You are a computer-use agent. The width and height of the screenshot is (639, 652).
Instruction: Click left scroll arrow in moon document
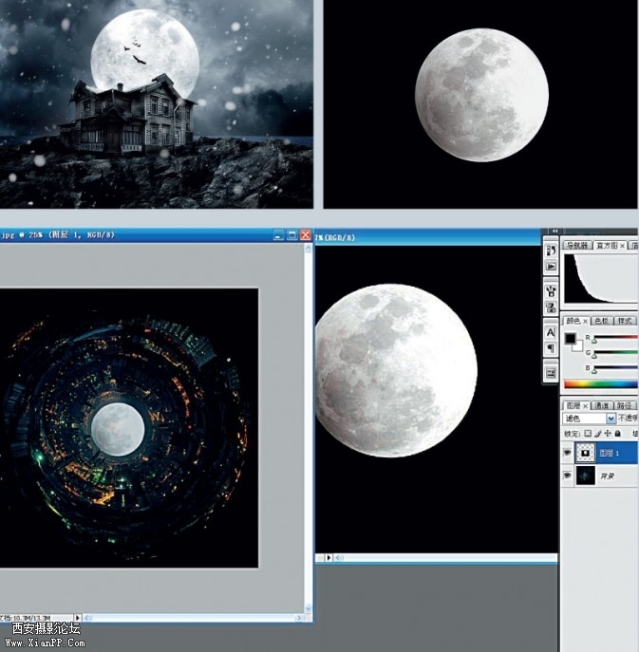click(x=340, y=558)
